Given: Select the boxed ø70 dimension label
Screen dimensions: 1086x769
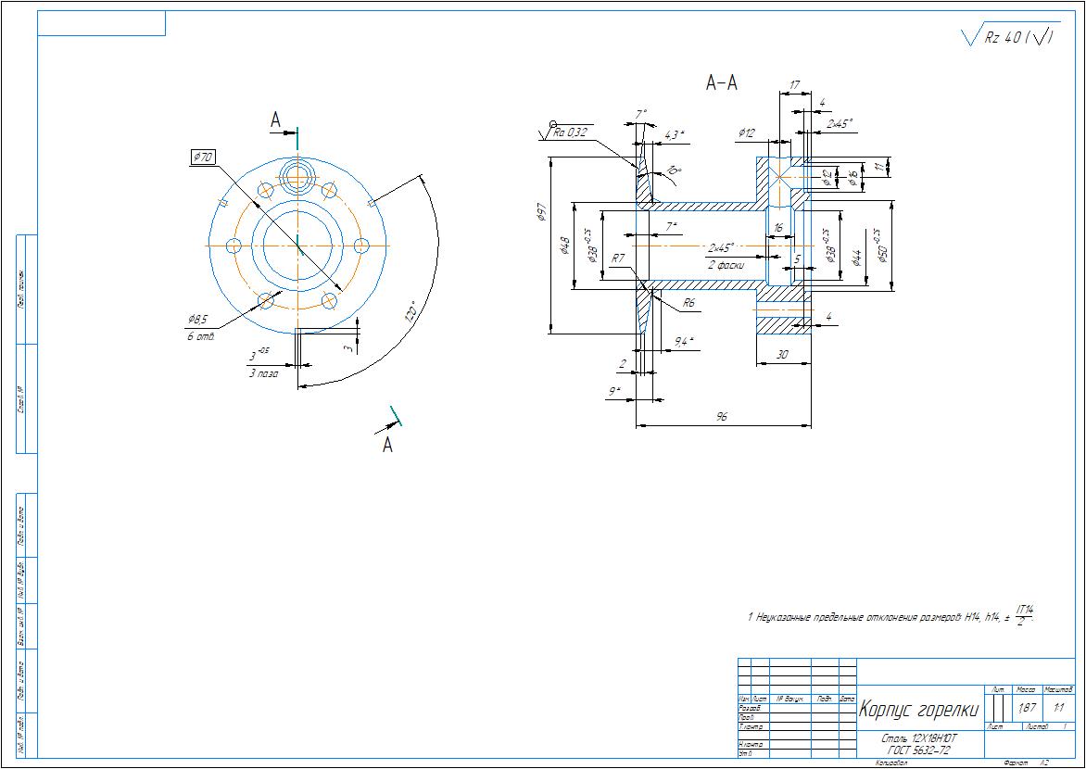Looking at the screenshot, I should point(203,158).
